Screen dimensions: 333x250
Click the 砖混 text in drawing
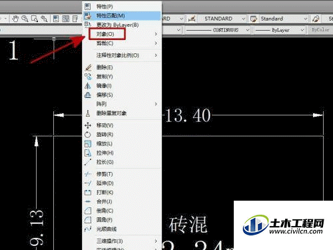coord(188,225)
